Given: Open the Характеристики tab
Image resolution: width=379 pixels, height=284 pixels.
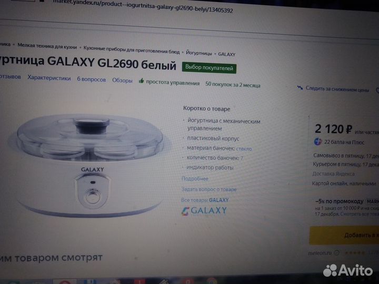Looking at the screenshot, I should coord(49,78).
